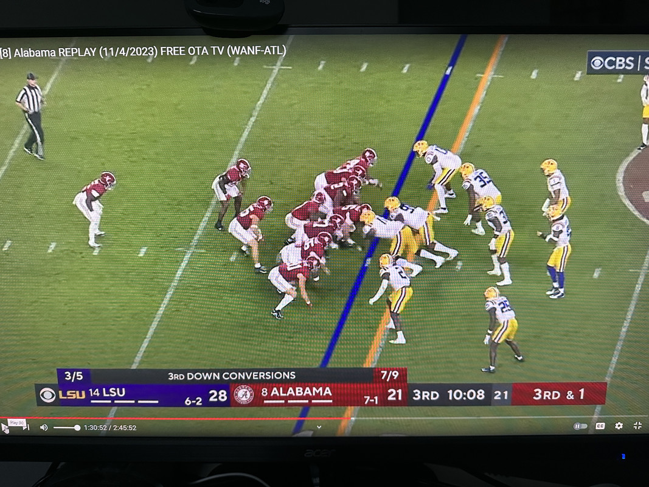Click the '3RD DOWN CONVERSIONS' banner text
The height and width of the screenshot is (487, 649).
[232, 376]
